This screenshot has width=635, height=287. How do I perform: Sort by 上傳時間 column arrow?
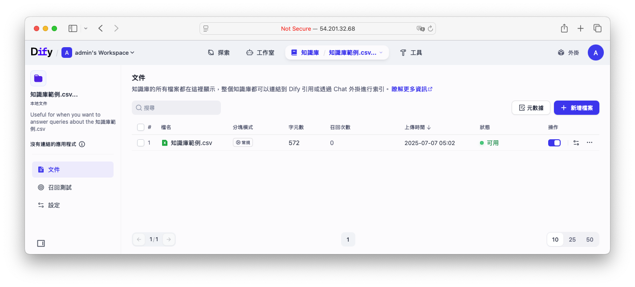pos(429,127)
